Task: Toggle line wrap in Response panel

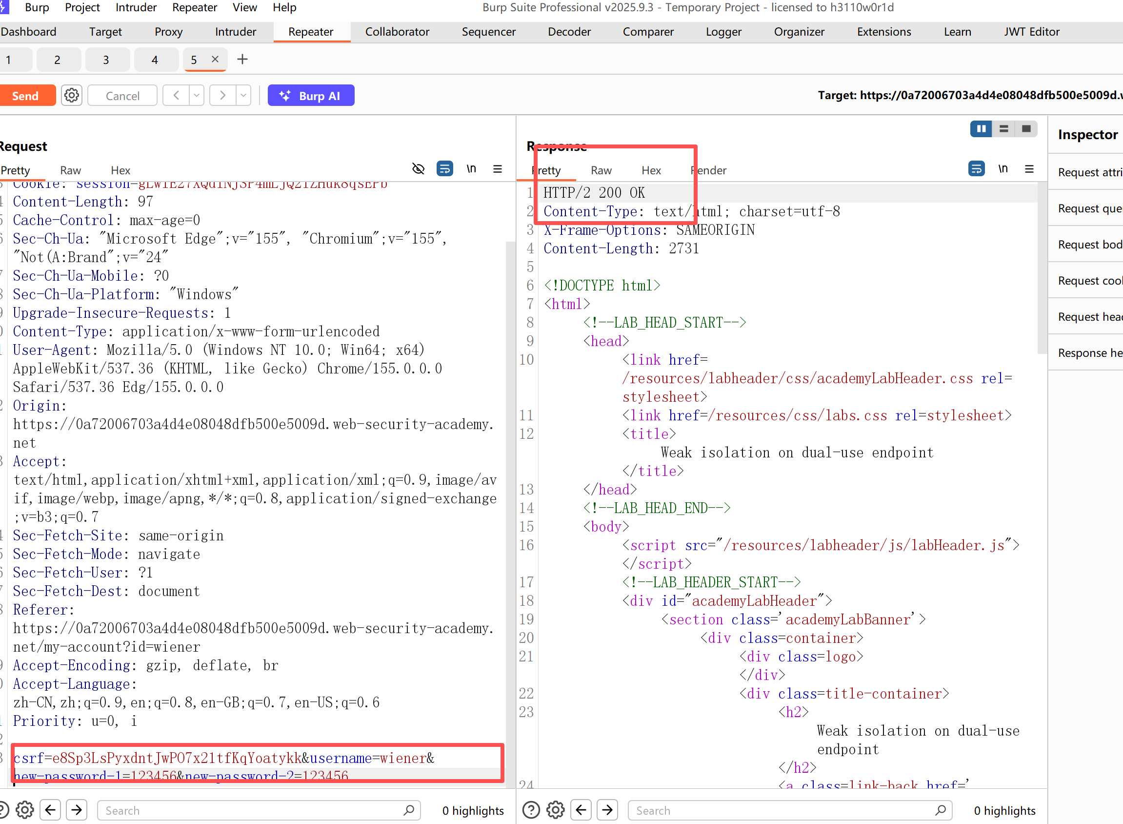Action: tap(977, 169)
